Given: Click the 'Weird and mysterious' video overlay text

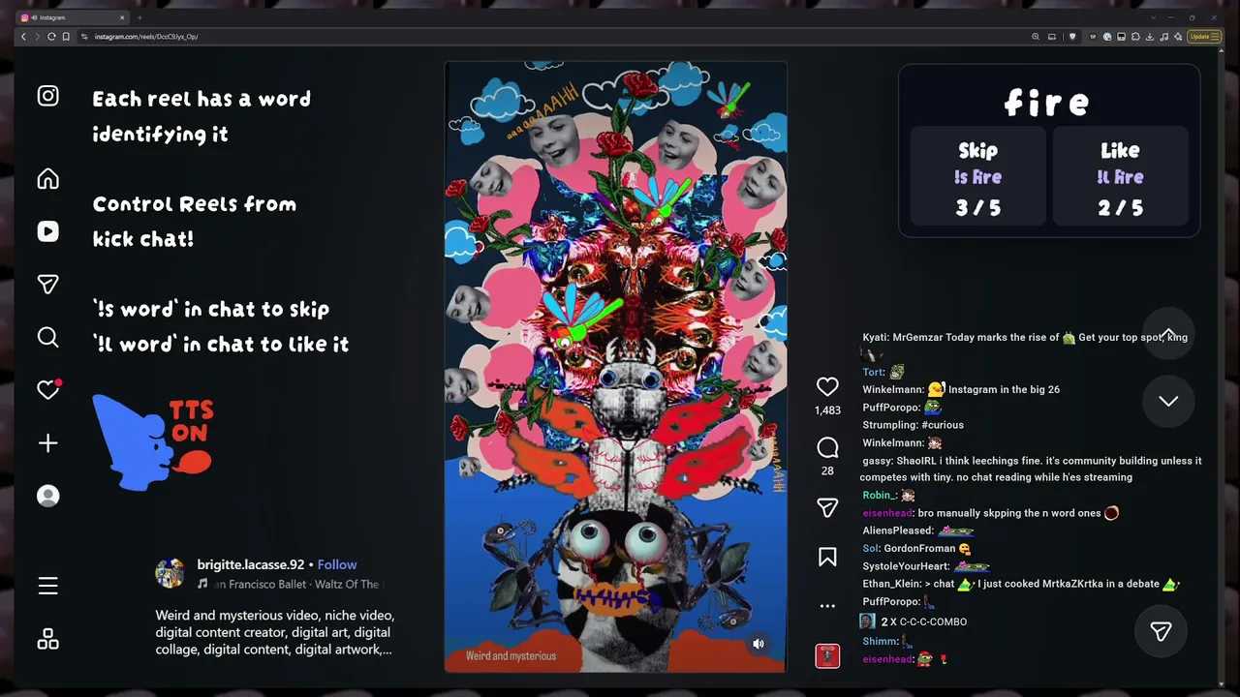Looking at the screenshot, I should [511, 656].
